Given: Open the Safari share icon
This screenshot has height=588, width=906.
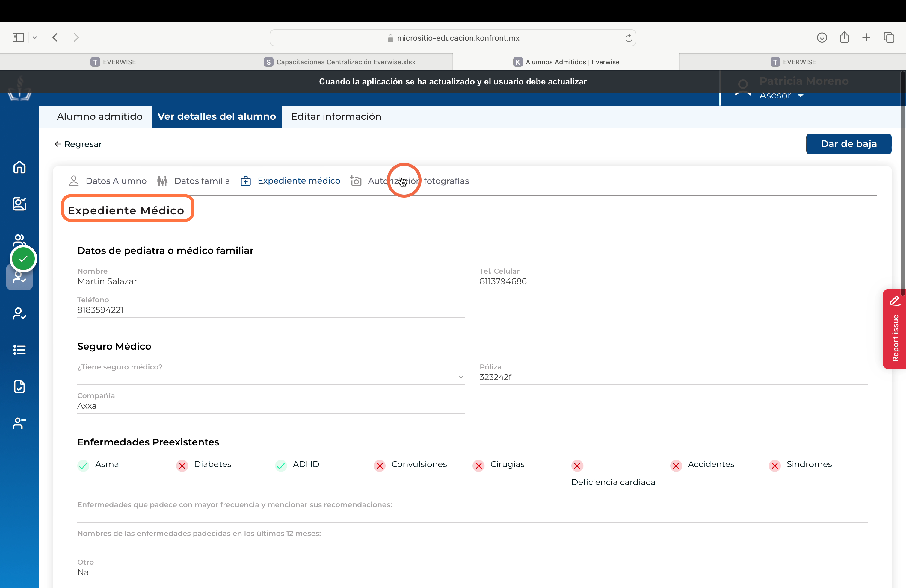Looking at the screenshot, I should pos(844,37).
